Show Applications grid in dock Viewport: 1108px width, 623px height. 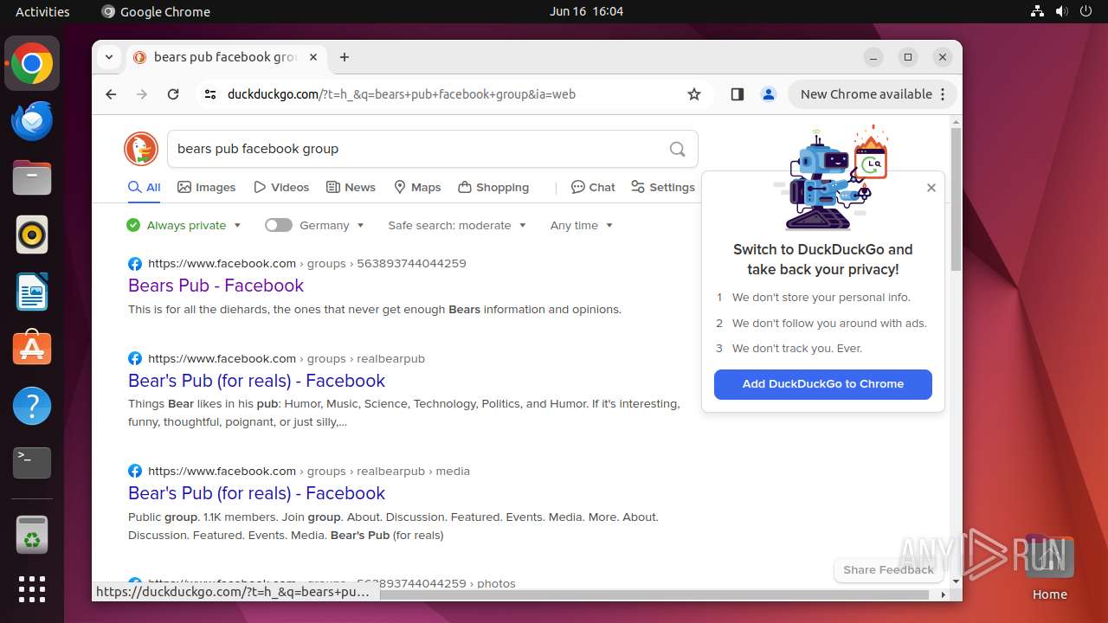pos(32,589)
